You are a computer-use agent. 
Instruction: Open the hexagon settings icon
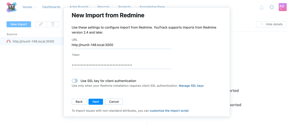click(271, 7)
